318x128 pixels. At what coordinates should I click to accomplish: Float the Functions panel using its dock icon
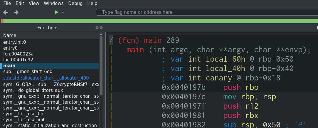[97, 28]
